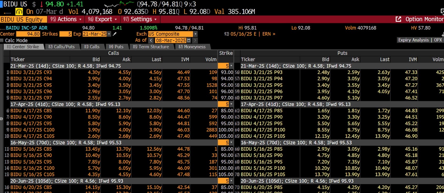Click BAIDU INC-SP ADR name
Image resolution: width=444 pixels, height=193 pixels.
[27, 28]
